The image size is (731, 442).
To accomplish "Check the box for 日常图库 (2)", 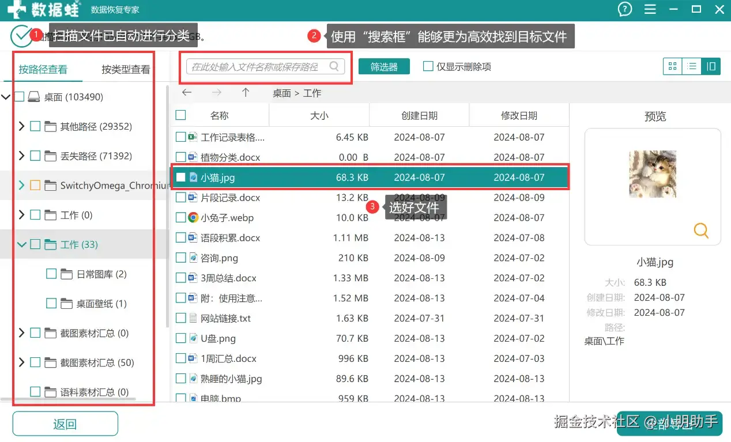I will point(51,274).
